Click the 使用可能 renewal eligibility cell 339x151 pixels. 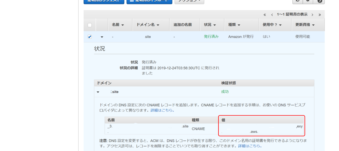[303, 37]
